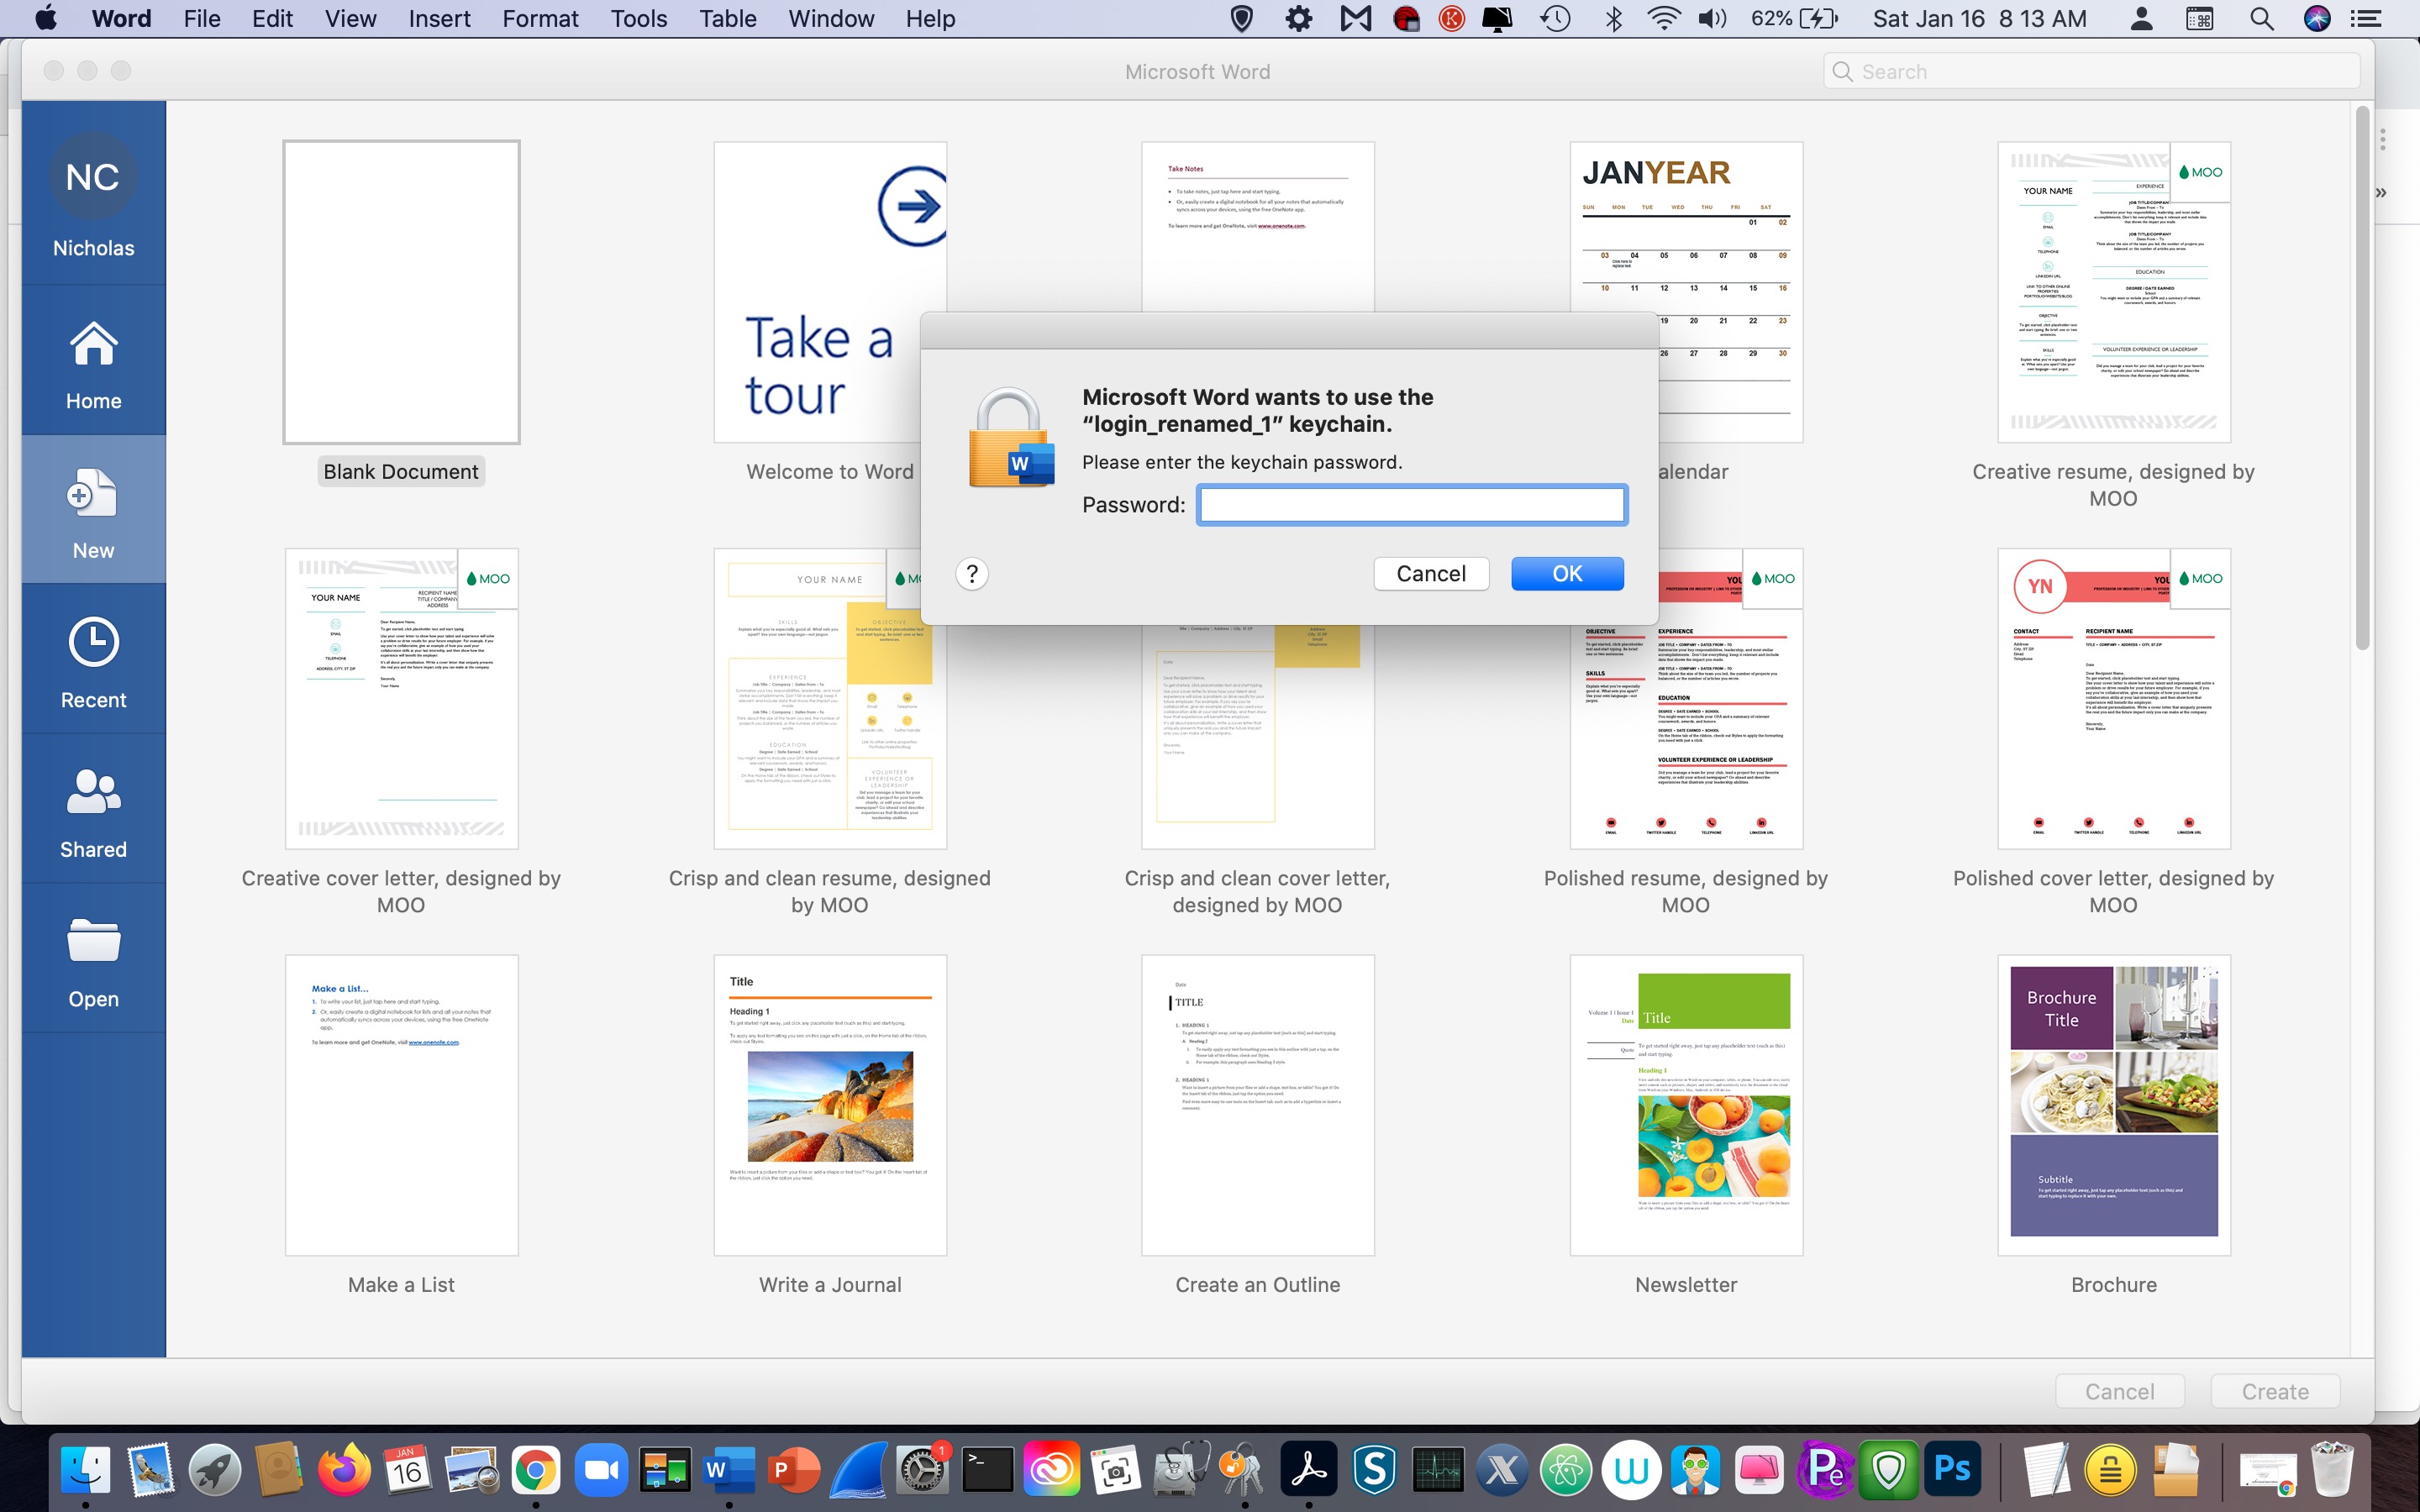This screenshot has height=1512, width=2420.
Task: Click the help question mark in keychain dialog
Action: pyautogui.click(x=971, y=574)
